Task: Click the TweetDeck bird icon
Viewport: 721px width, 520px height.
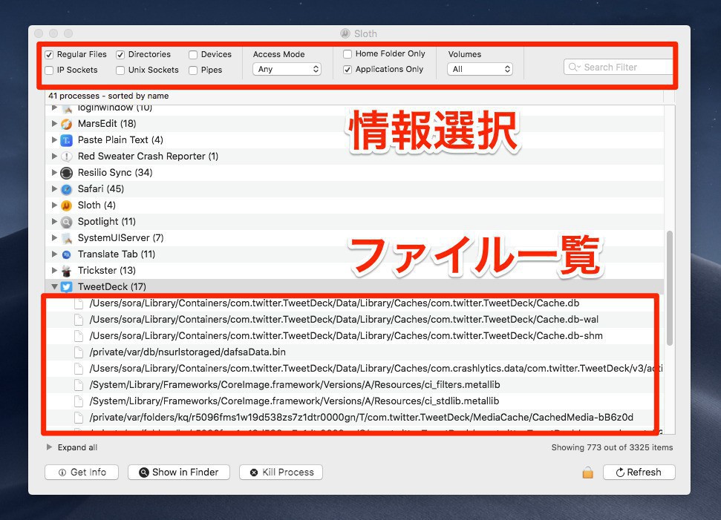Action: click(66, 287)
